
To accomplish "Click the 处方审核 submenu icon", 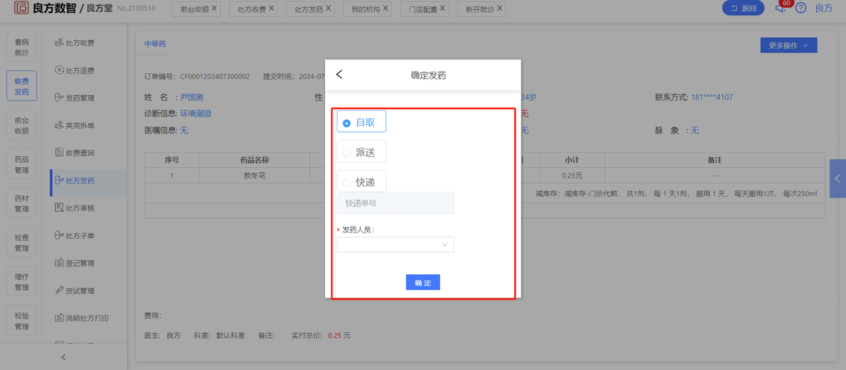I will [x=59, y=208].
